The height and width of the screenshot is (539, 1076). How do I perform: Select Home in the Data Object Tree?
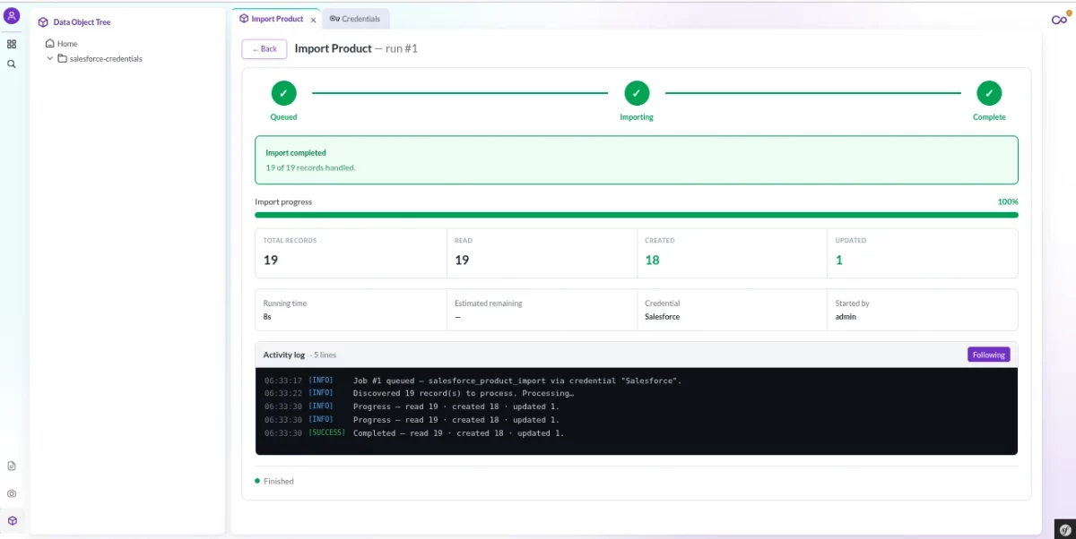coord(67,43)
